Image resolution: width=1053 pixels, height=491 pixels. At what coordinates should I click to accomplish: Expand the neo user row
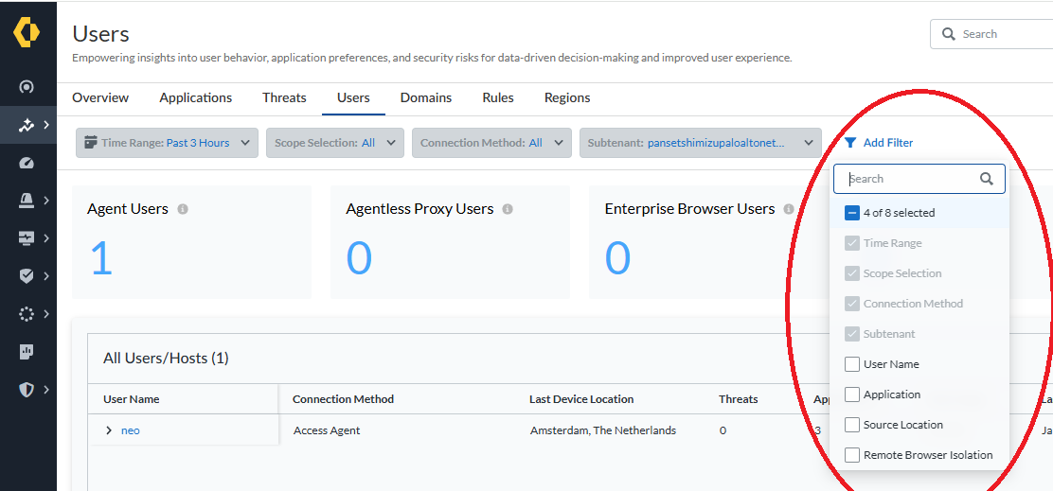[x=109, y=430]
